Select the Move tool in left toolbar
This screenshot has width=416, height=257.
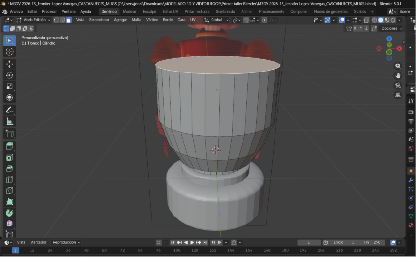[x=9, y=64]
